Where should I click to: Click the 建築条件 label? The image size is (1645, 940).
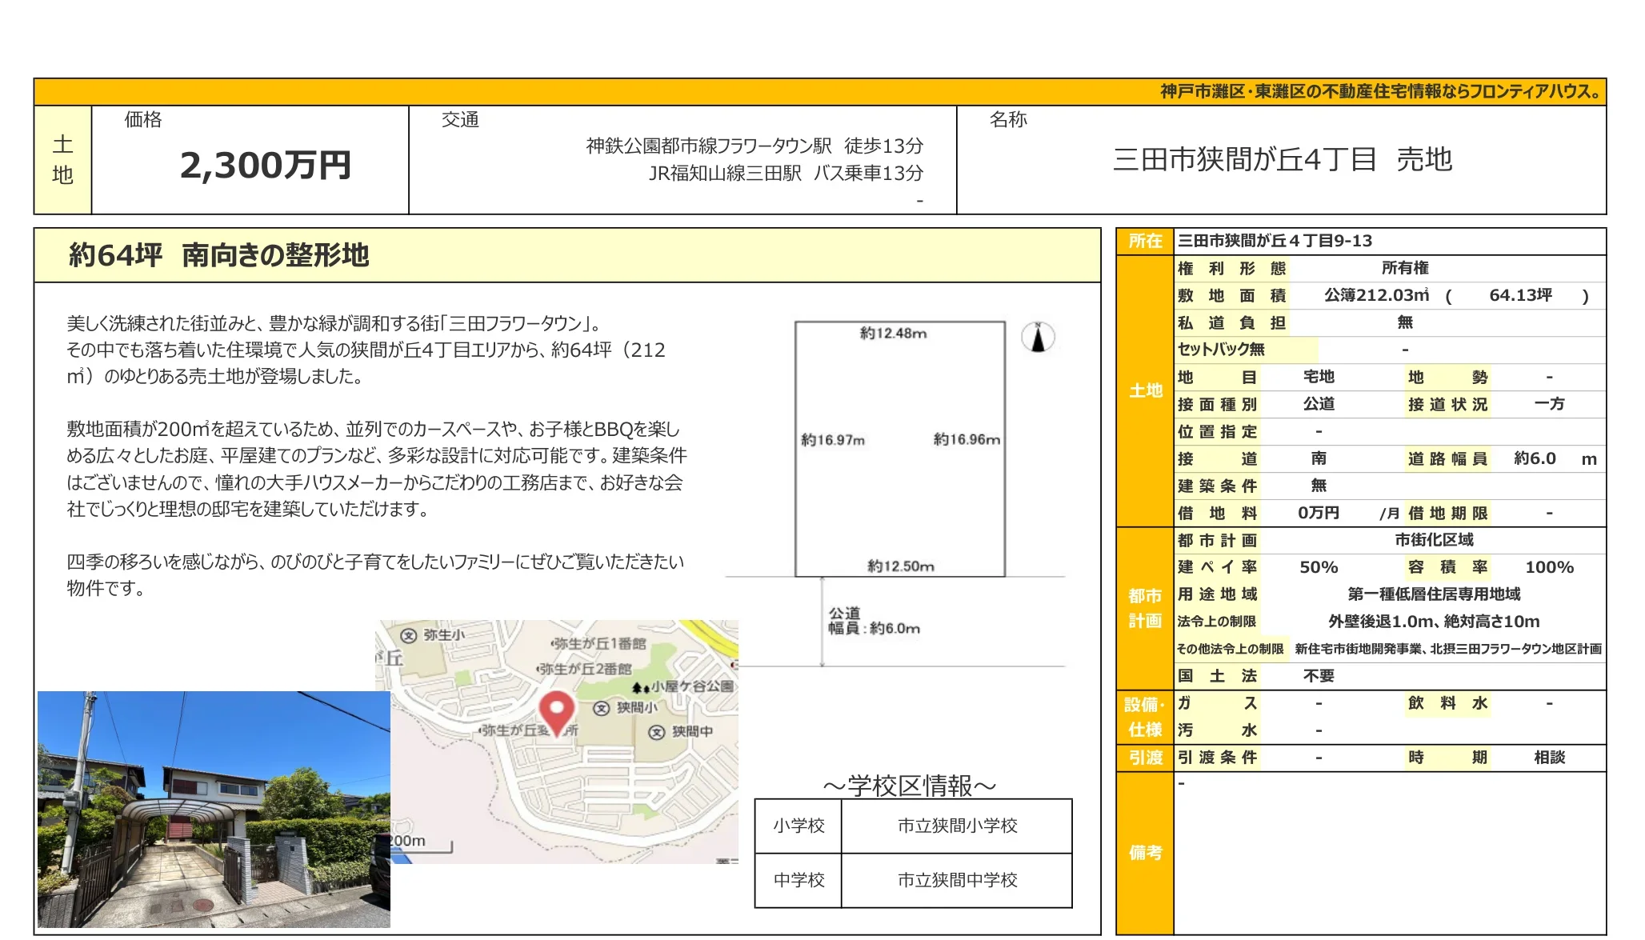click(x=1217, y=486)
